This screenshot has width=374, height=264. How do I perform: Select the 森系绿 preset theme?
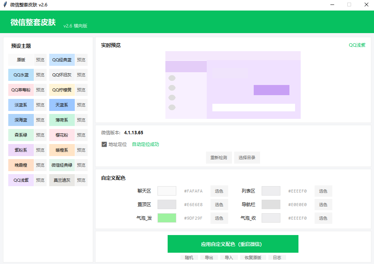tap(21, 135)
